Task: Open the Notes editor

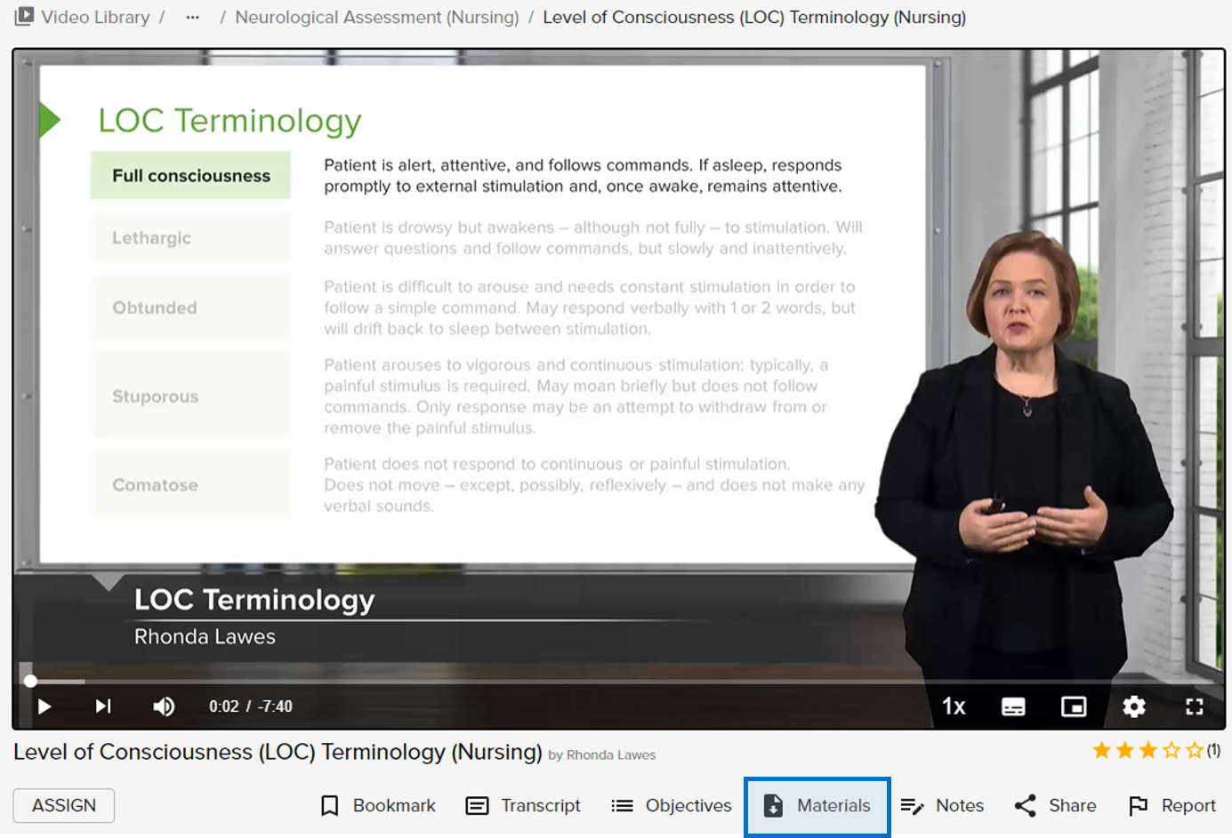Action: [x=942, y=806]
